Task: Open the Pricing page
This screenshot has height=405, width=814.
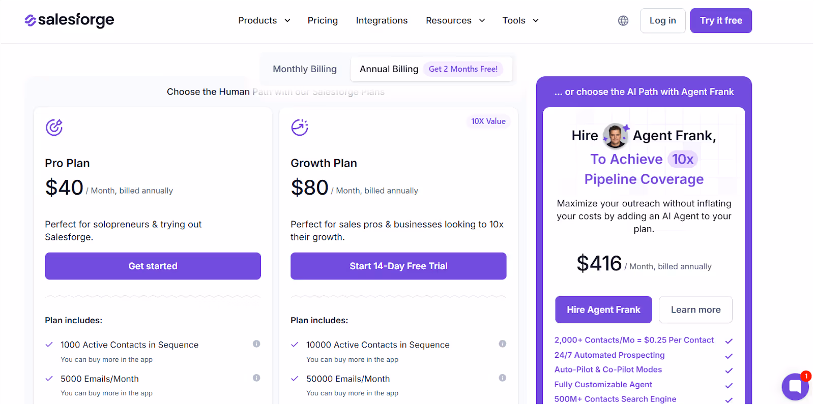Action: point(323,21)
